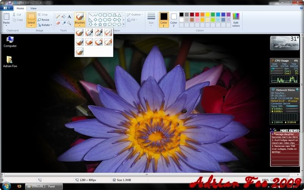The image size is (304, 190).
Task: Select the Cloud callout shape
Action: coord(119,24)
